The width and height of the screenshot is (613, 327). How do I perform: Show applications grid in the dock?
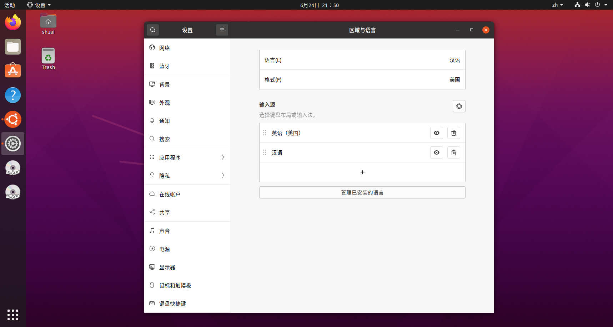click(x=13, y=315)
